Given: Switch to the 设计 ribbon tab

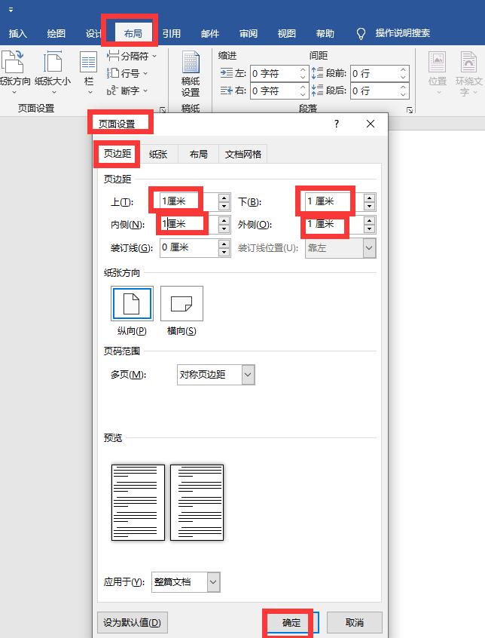Looking at the screenshot, I should tap(93, 33).
